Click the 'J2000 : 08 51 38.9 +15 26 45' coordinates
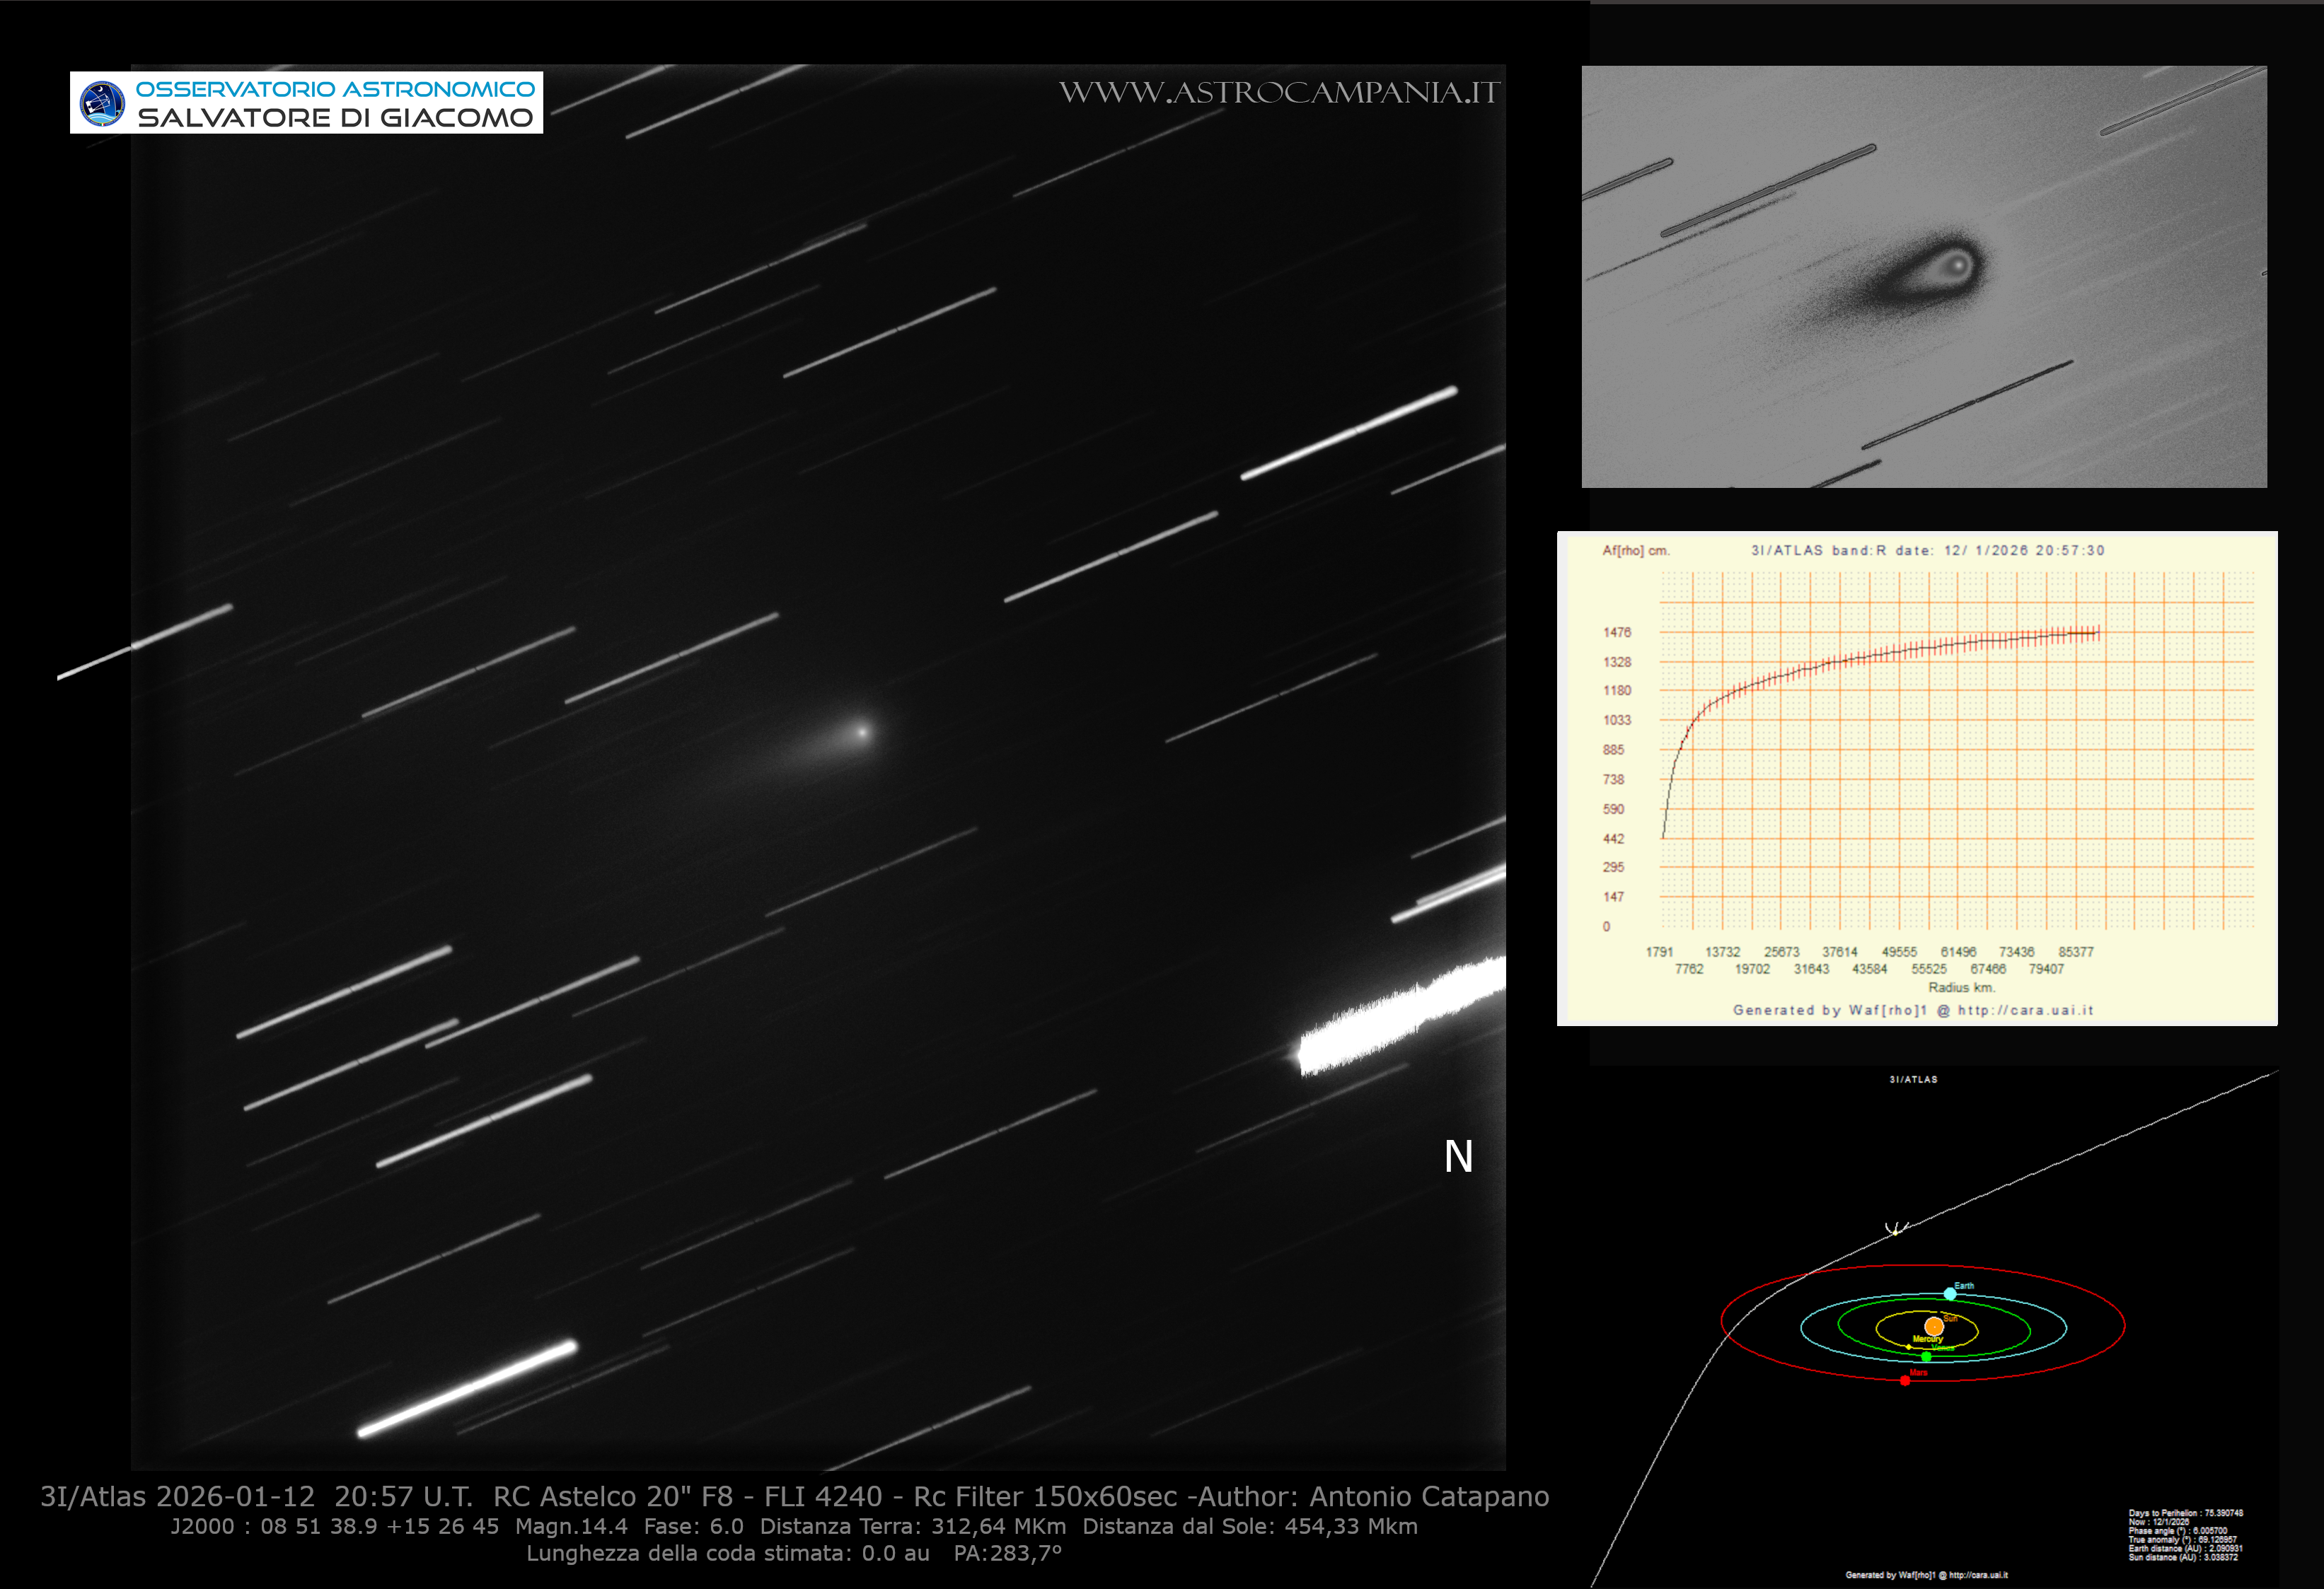 tap(334, 1526)
